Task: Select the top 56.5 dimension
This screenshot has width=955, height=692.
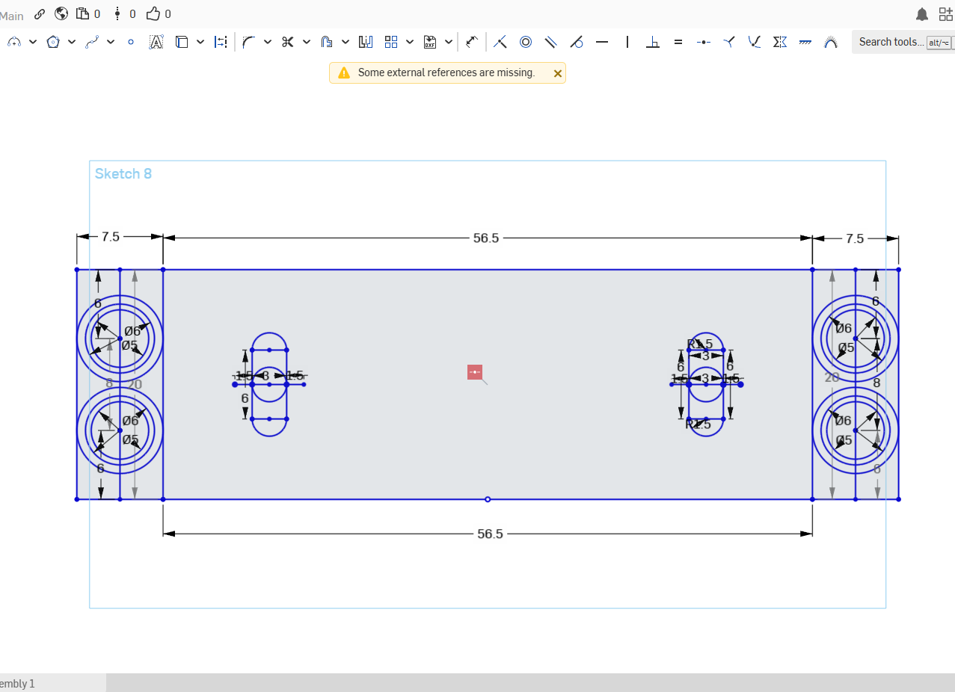Action: [486, 238]
